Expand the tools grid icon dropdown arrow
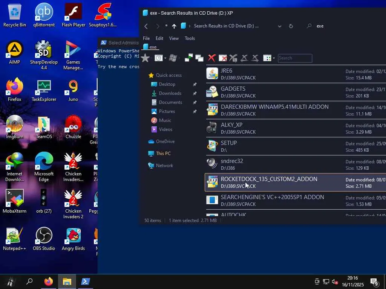Viewport: 386px width, 289px height. click(x=274, y=58)
